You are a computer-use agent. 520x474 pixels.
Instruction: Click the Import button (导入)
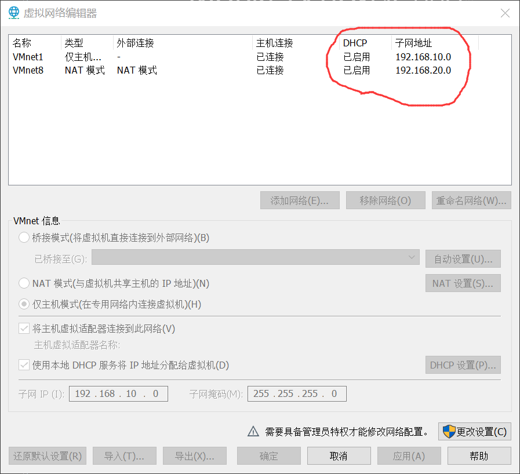(125, 456)
